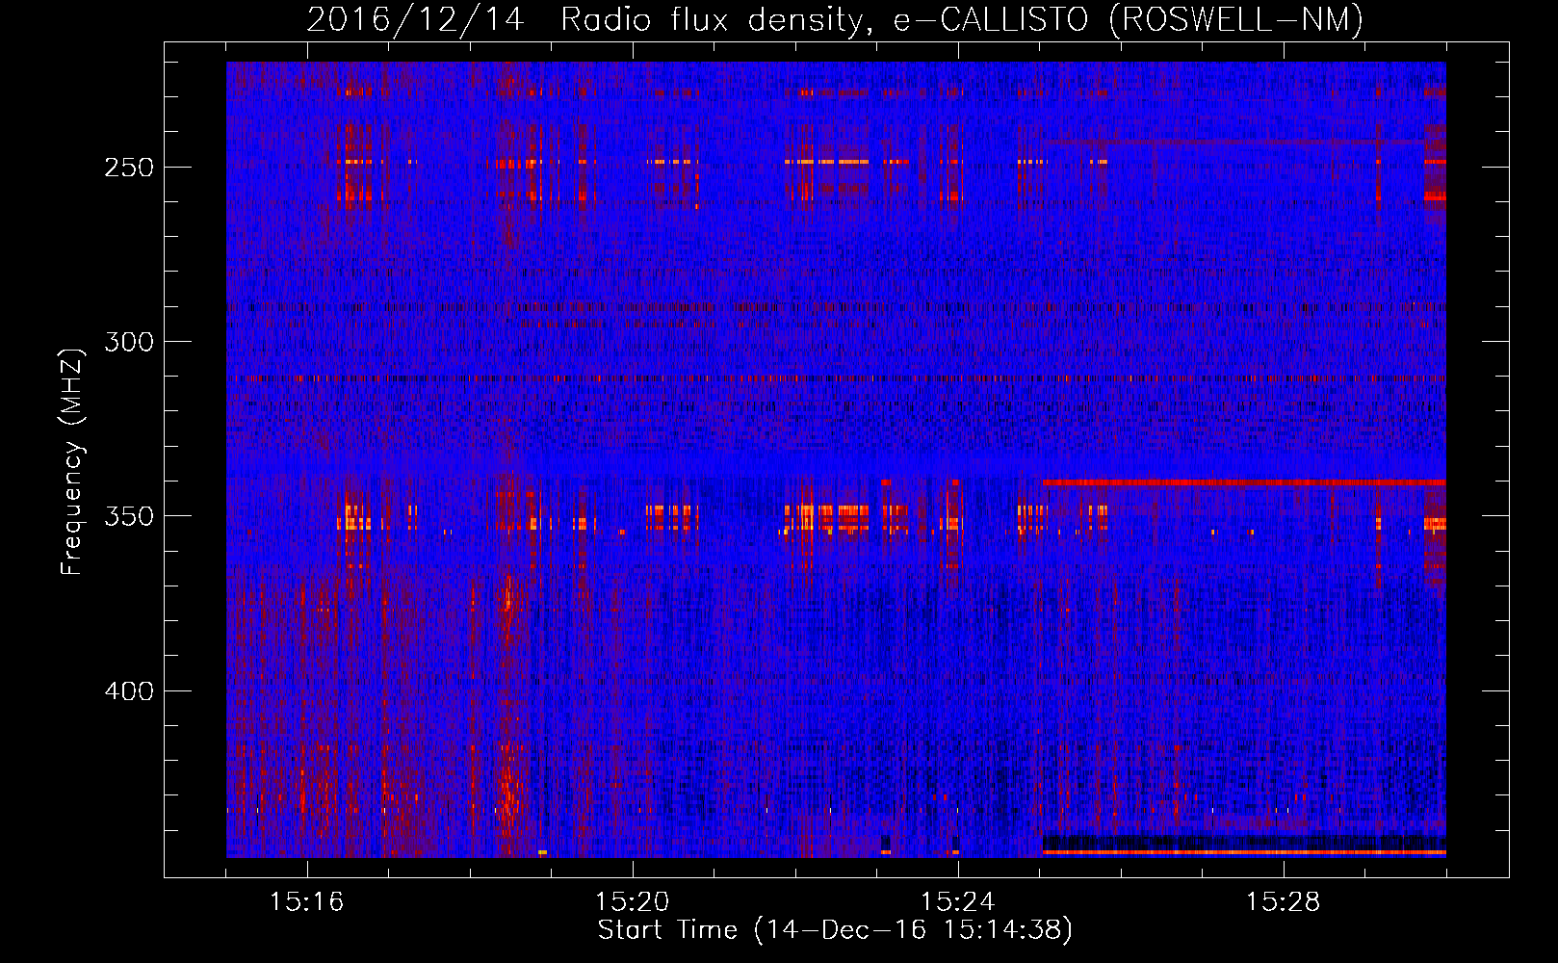Click the 350 frequency tick label
The image size is (1558, 963).
click(129, 516)
